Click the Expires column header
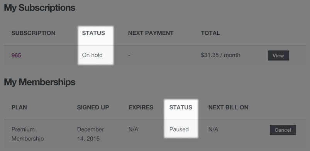This screenshot has width=310, height=151. [141, 107]
